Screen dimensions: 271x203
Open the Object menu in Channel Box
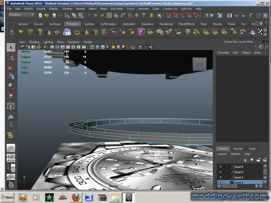246,53
